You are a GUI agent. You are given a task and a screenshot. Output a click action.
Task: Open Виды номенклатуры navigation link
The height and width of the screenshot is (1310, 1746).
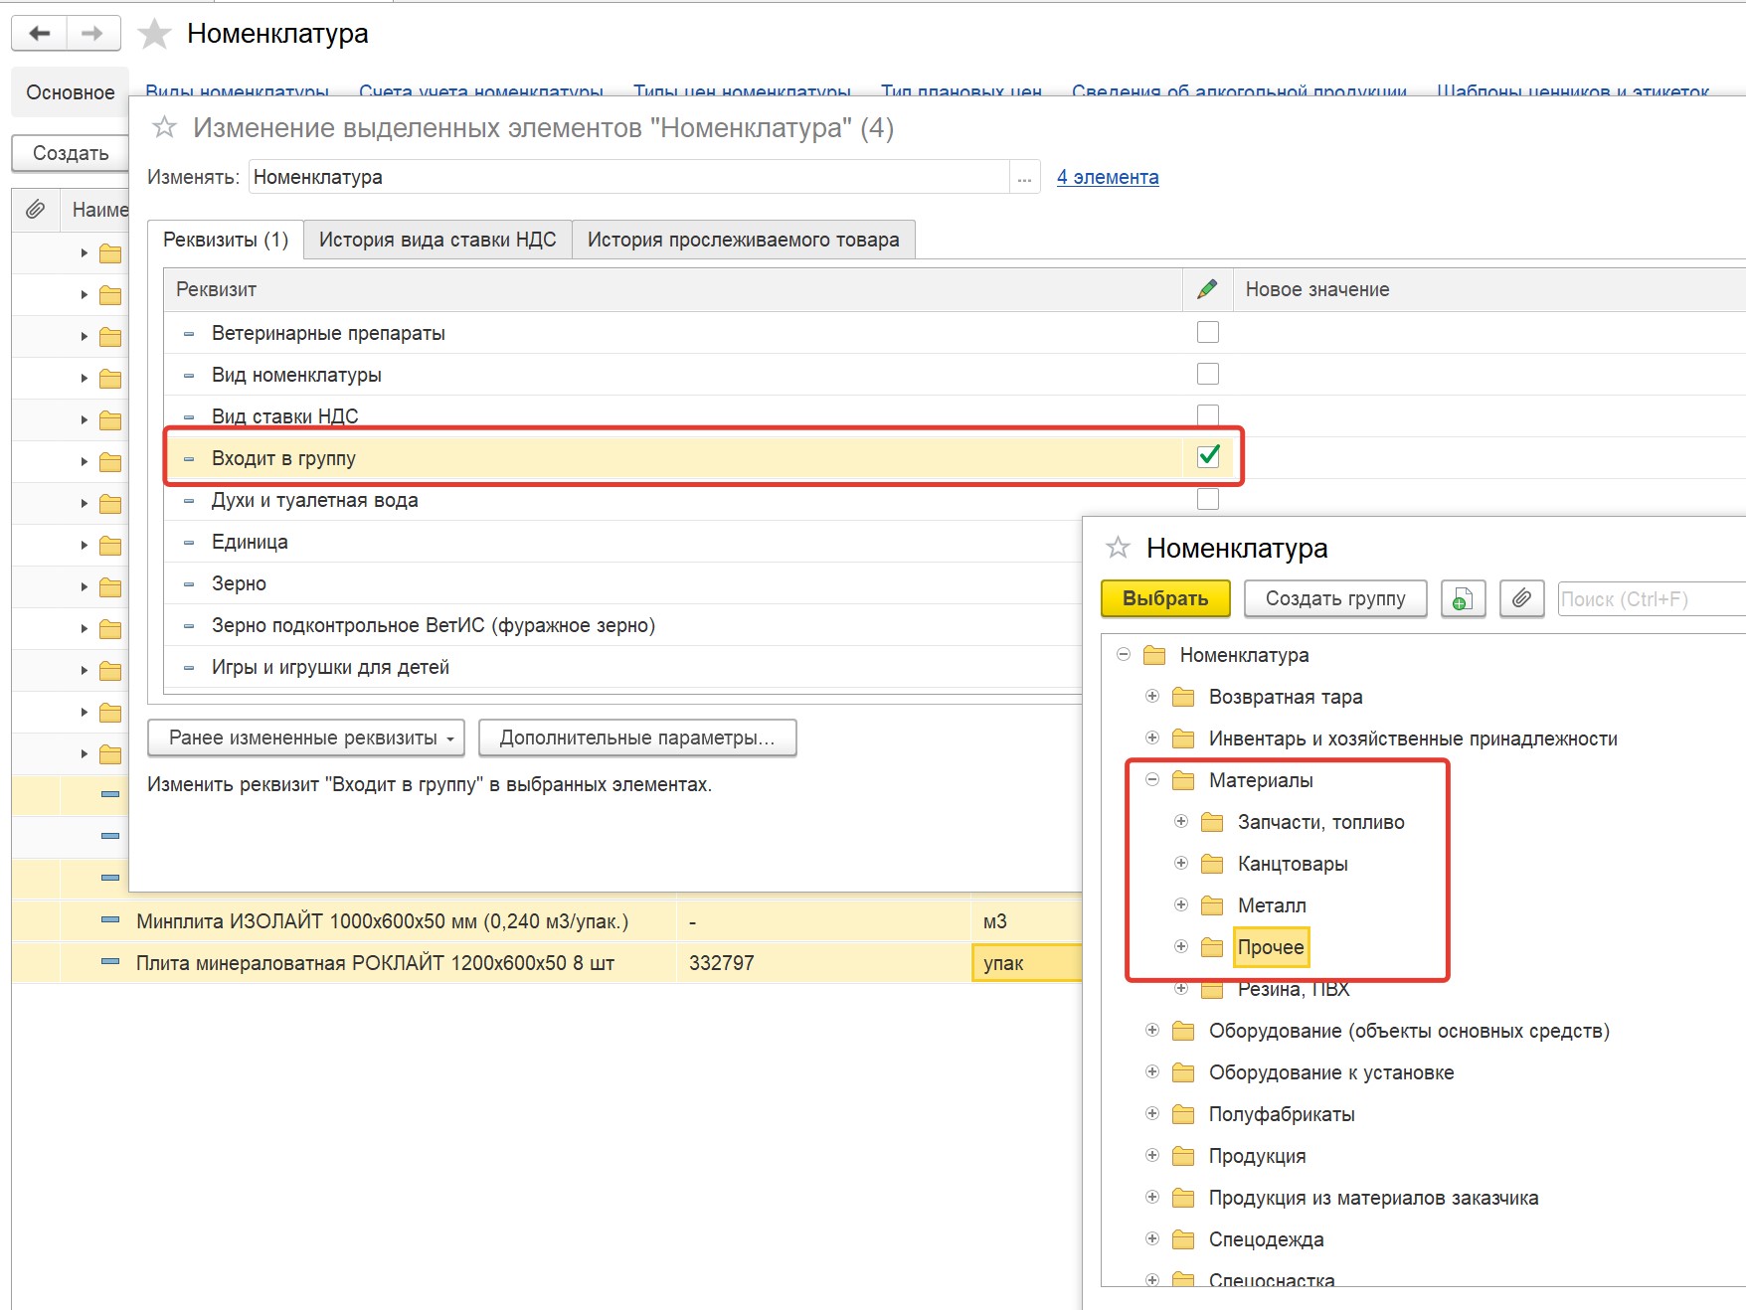click(x=238, y=90)
